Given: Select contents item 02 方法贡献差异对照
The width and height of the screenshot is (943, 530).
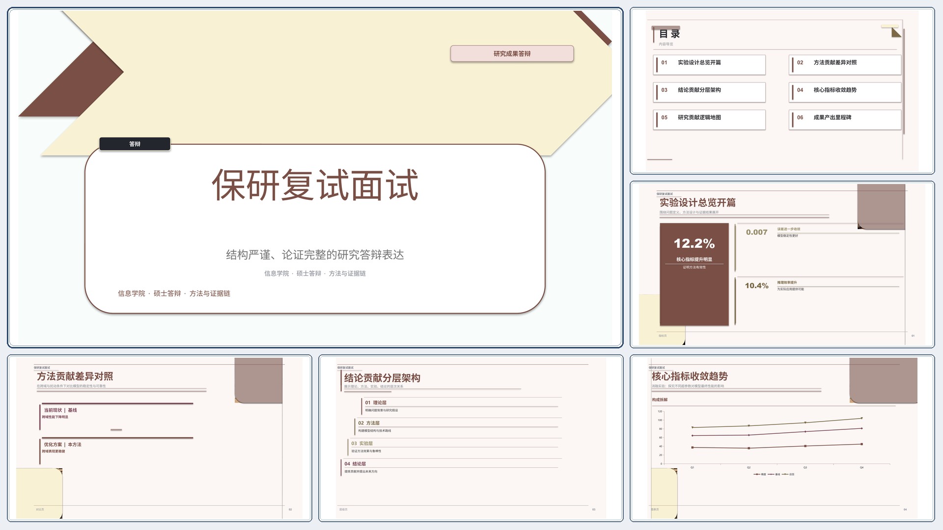Looking at the screenshot, I should [845, 65].
